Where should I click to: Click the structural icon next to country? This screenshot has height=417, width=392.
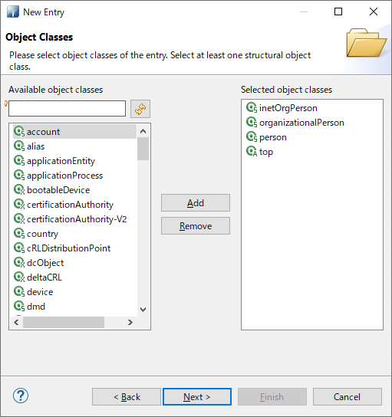[x=19, y=234]
